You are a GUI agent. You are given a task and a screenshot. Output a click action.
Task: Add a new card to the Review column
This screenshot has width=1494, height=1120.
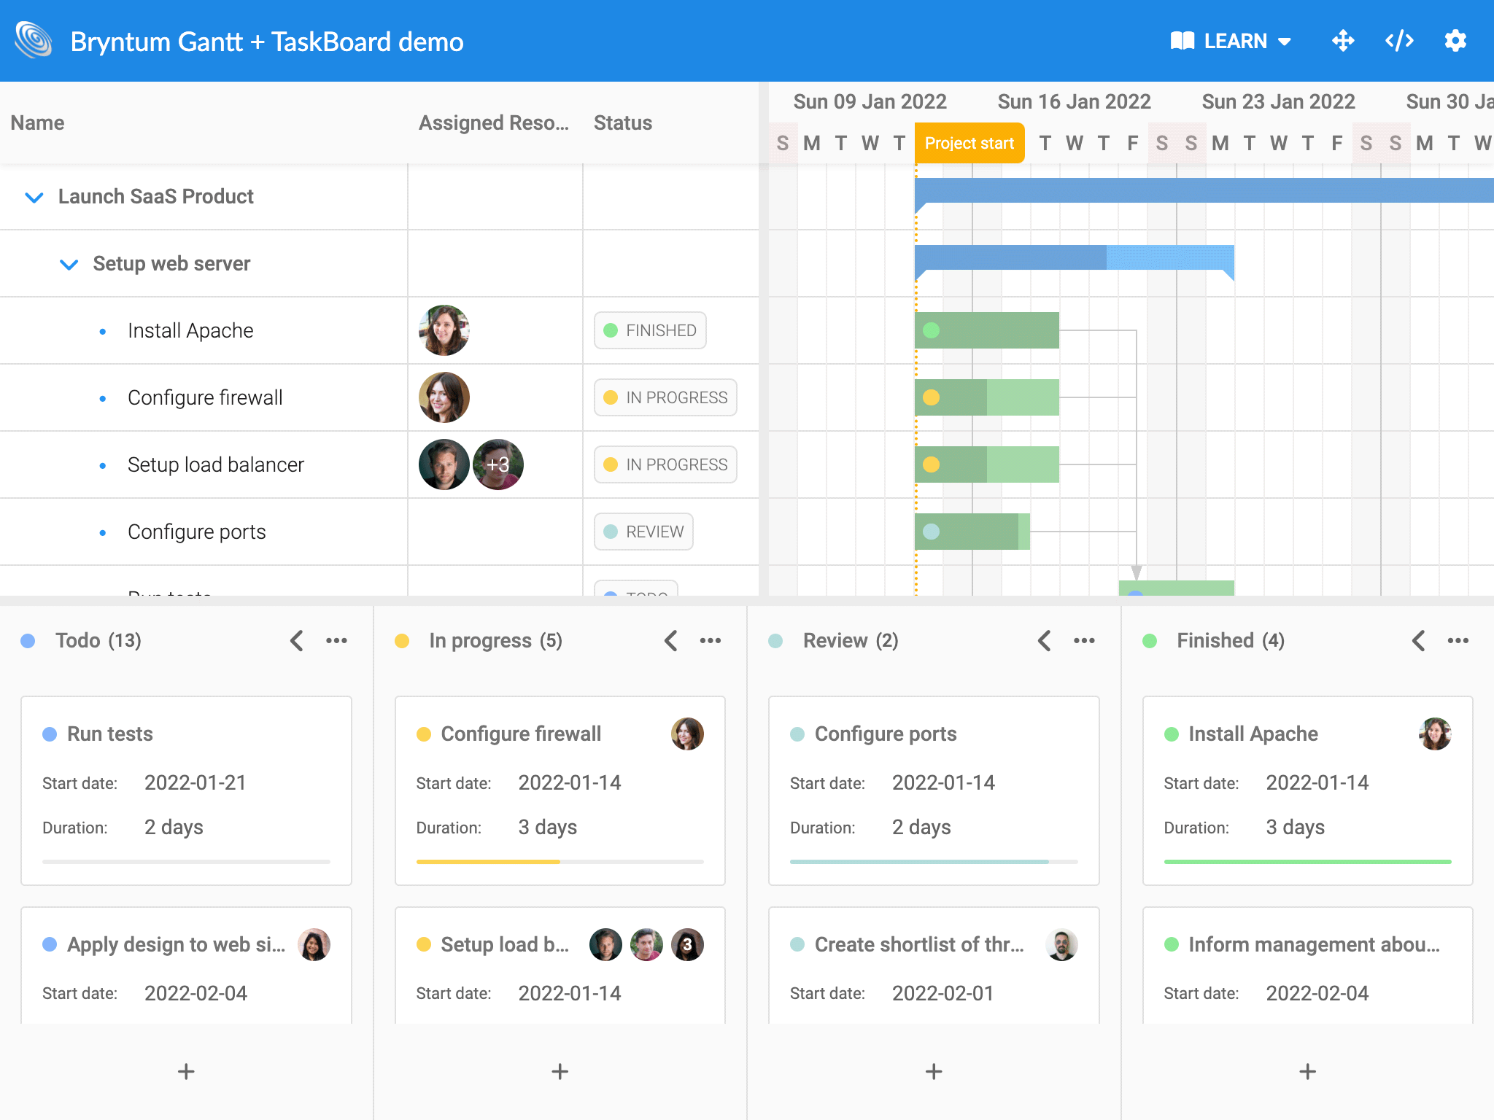(933, 1071)
